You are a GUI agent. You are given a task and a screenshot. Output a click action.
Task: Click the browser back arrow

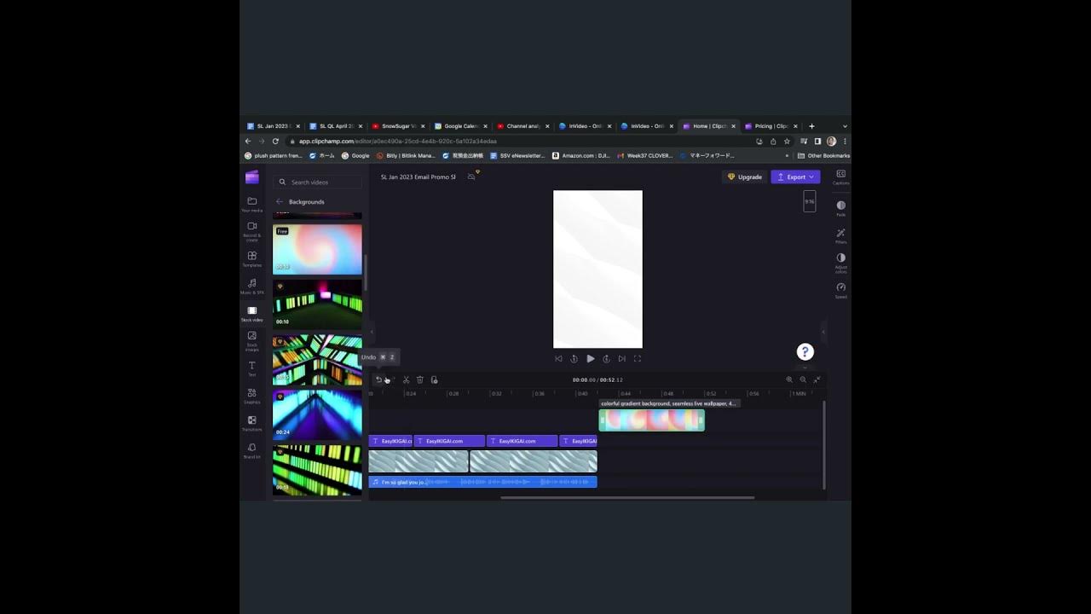(x=248, y=142)
